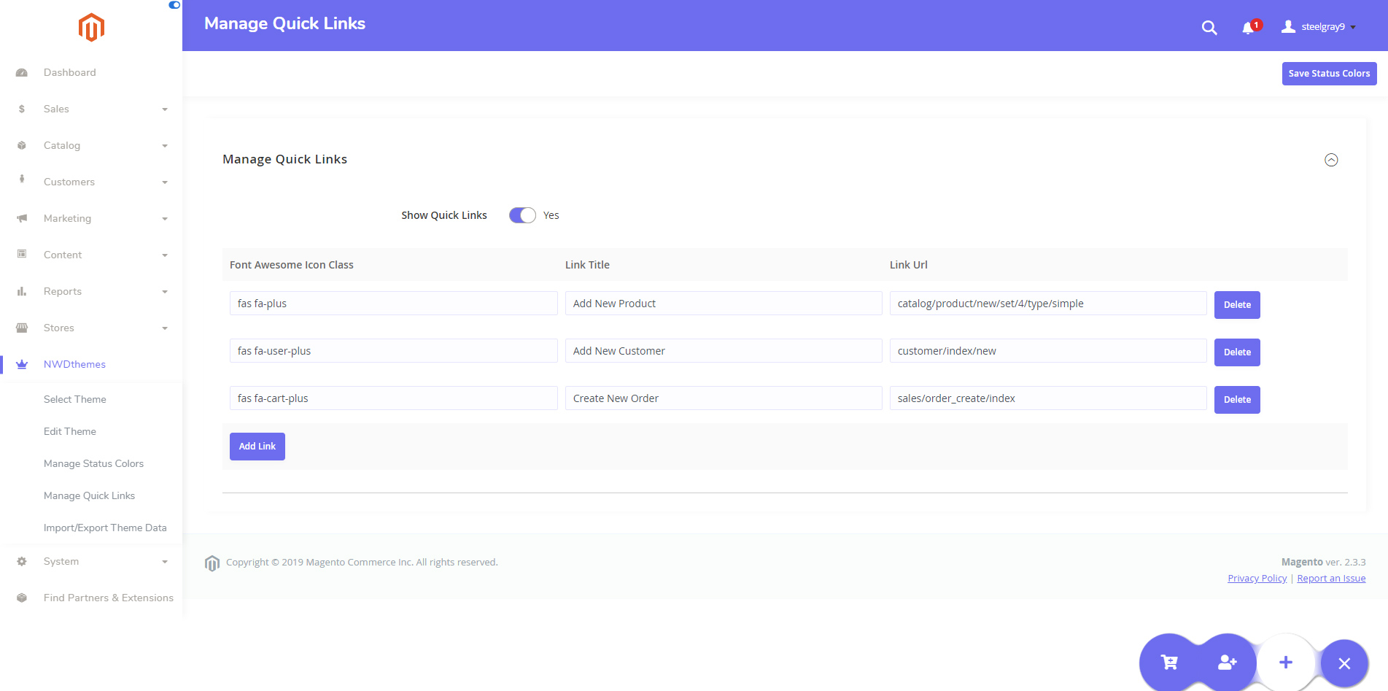Image resolution: width=1388 pixels, height=691 pixels.
Task: Click the 'Add New Customer' title field
Action: pos(724,351)
